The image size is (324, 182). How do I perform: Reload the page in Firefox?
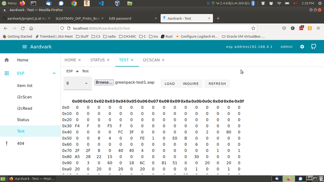point(23,28)
